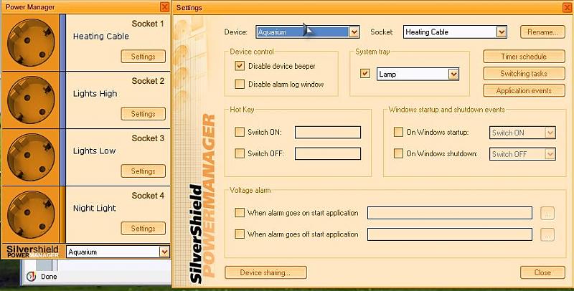Open Settings for Socket 4 Night Light
This screenshot has width=574, height=291.
[143, 229]
